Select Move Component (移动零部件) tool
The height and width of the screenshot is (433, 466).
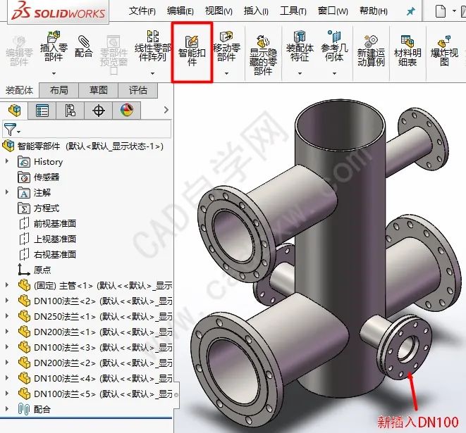tap(226, 46)
